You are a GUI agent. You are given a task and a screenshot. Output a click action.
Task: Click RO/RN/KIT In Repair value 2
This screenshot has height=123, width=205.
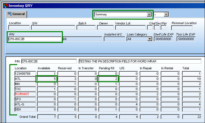(x=149, y=94)
